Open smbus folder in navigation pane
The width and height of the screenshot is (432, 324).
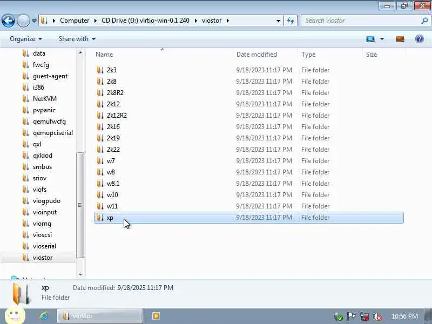pos(42,167)
